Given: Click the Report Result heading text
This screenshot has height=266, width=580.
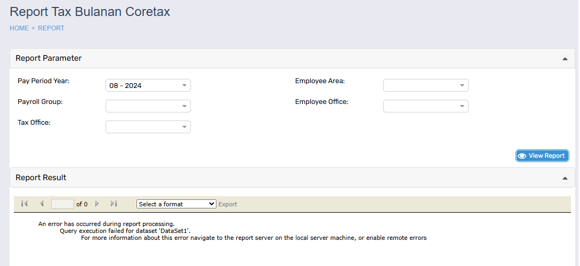Looking at the screenshot, I should (x=41, y=178).
